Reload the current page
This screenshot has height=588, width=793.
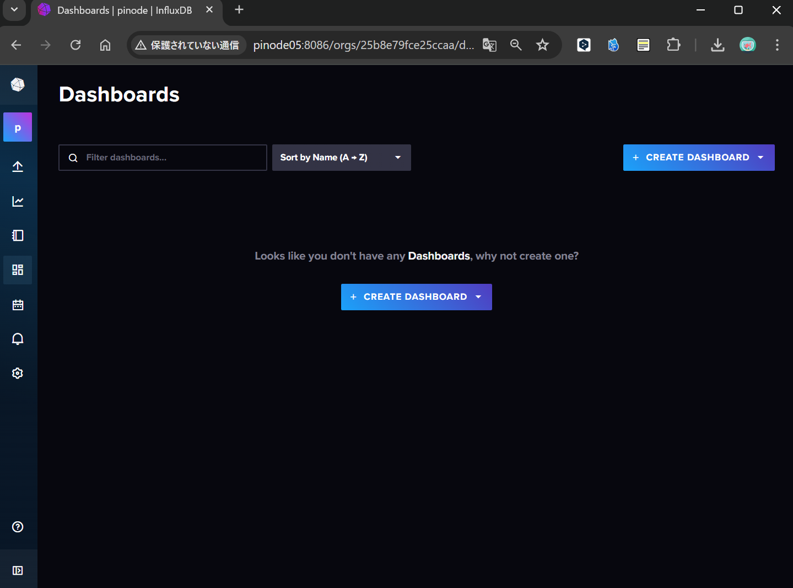(75, 45)
